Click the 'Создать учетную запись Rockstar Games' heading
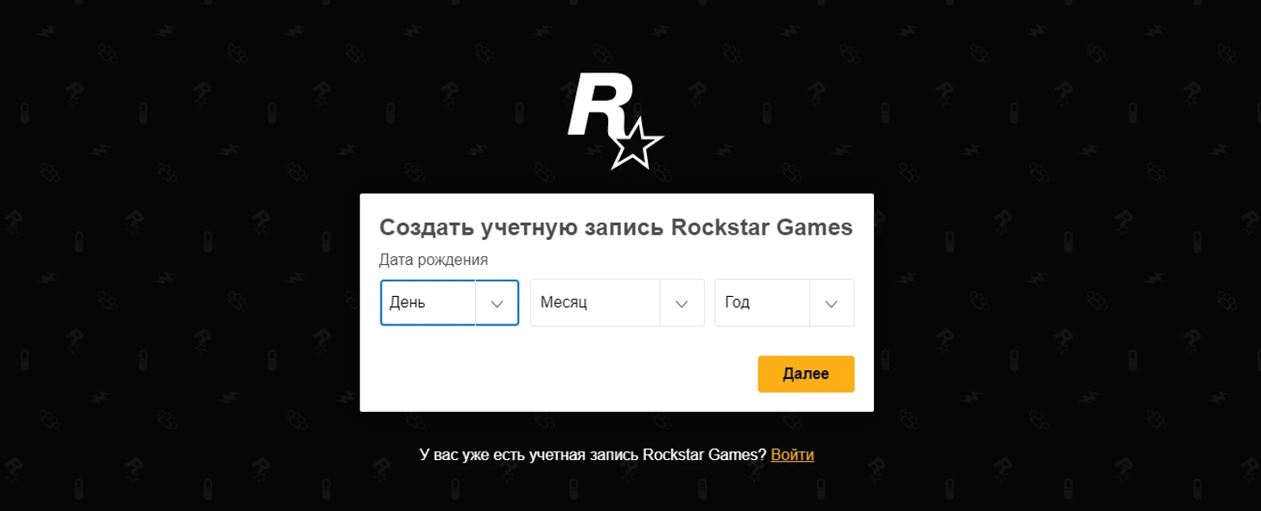The image size is (1261, 511). 616,228
